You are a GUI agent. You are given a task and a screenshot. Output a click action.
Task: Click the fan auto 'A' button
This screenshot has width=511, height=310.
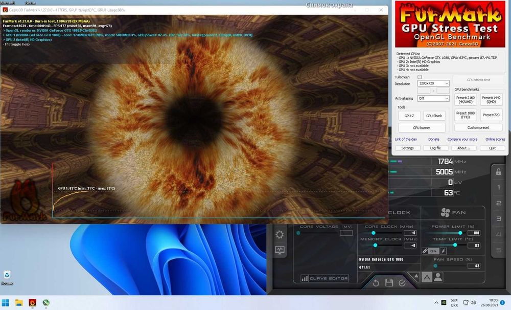click(x=427, y=277)
